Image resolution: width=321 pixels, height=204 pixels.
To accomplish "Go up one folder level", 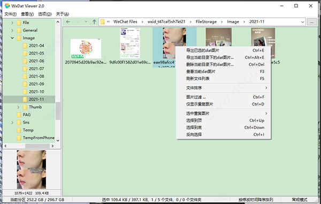I will [x=94, y=22].
